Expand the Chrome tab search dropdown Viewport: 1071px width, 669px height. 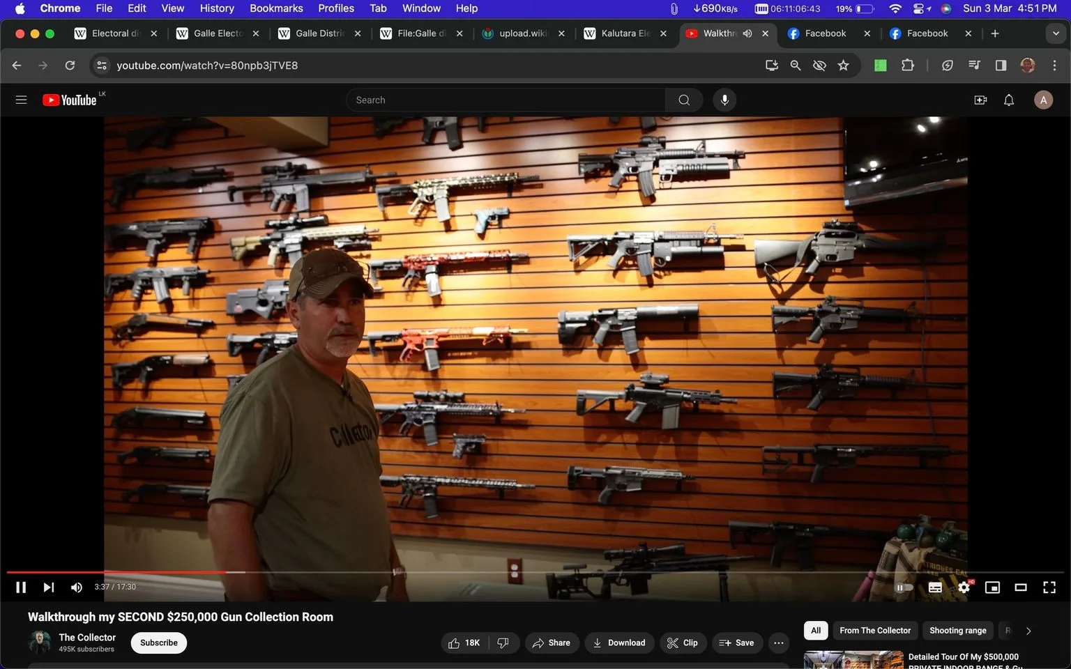pyautogui.click(x=1055, y=33)
